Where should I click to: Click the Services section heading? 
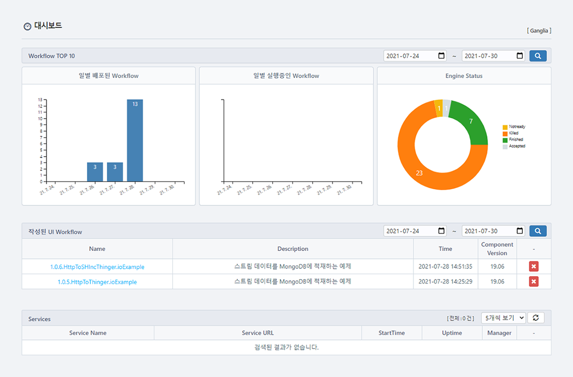point(39,319)
